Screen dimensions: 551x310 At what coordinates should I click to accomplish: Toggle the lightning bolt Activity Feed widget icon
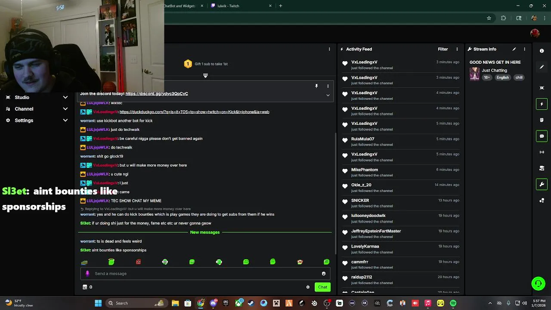tap(542, 104)
